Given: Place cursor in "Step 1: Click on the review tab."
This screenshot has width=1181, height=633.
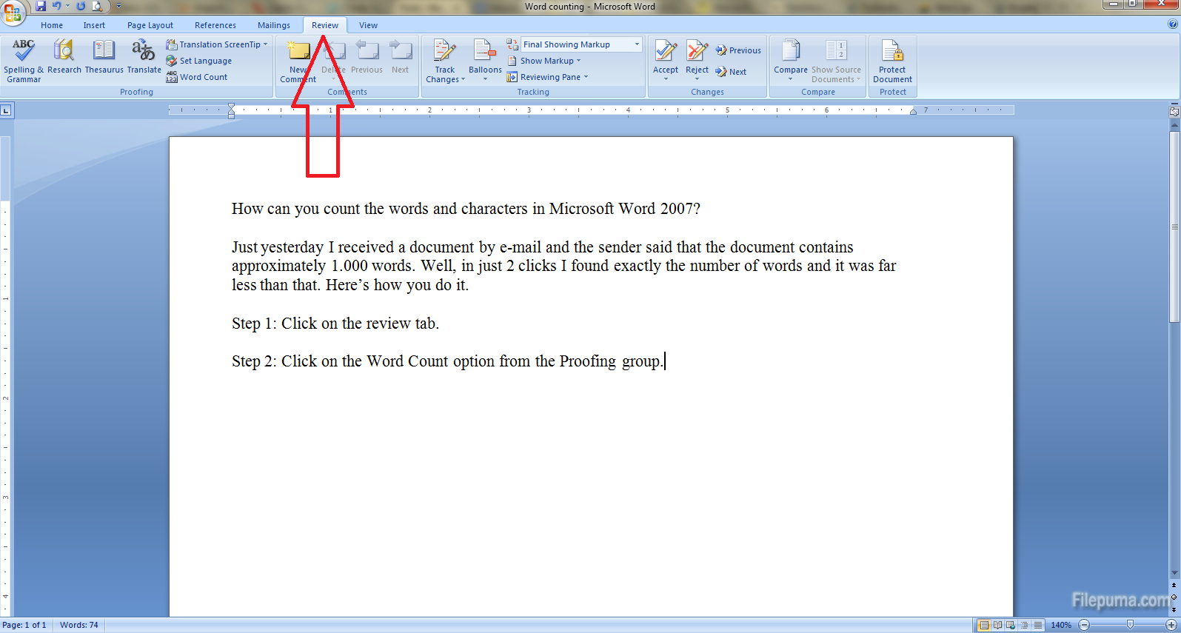Looking at the screenshot, I should (335, 324).
